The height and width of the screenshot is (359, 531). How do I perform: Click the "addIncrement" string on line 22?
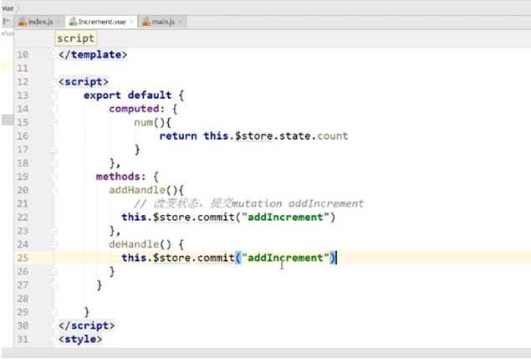(285, 218)
